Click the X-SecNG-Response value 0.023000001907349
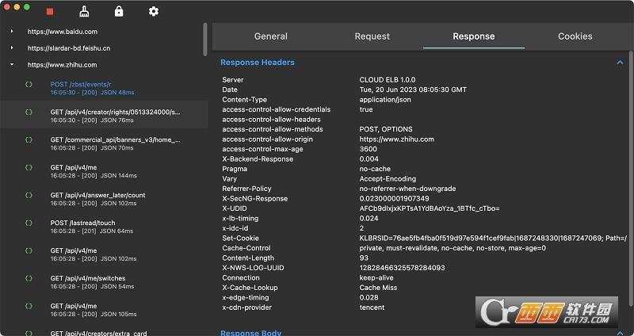Viewport: 634px width, 336px height. [394, 199]
